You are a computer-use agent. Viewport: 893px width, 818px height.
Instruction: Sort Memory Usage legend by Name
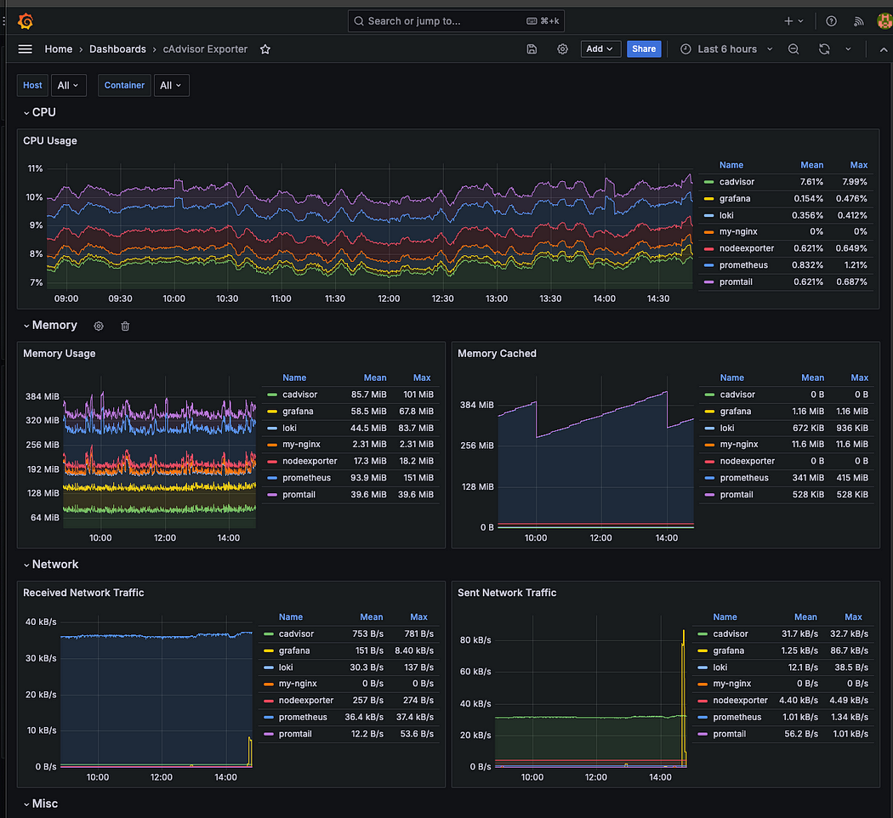pyautogui.click(x=294, y=378)
